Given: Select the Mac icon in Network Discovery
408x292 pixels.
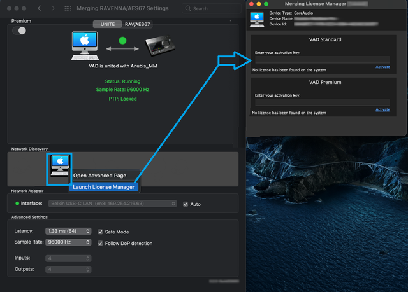Looking at the screenshot, I should tap(60, 166).
